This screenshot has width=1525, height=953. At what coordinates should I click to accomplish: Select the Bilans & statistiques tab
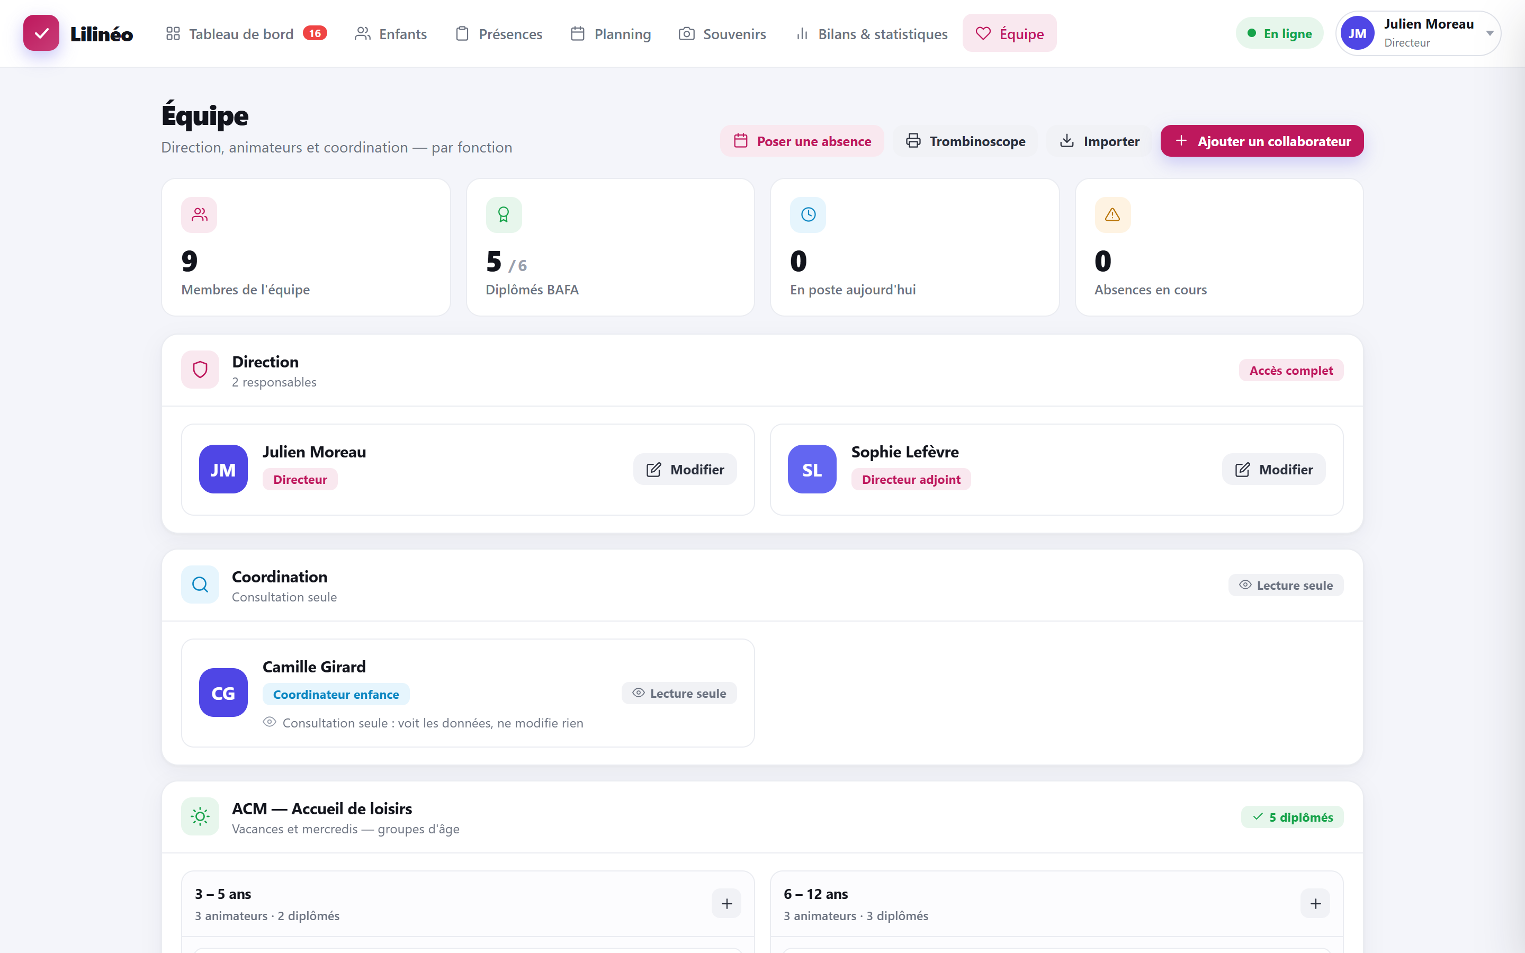pos(872,33)
